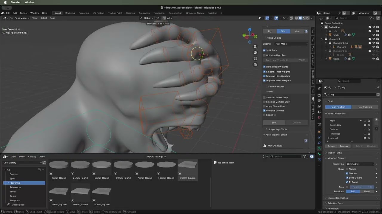This screenshot has width=382, height=214.
Task: Open the Import Settings dropdown
Action: point(156,157)
